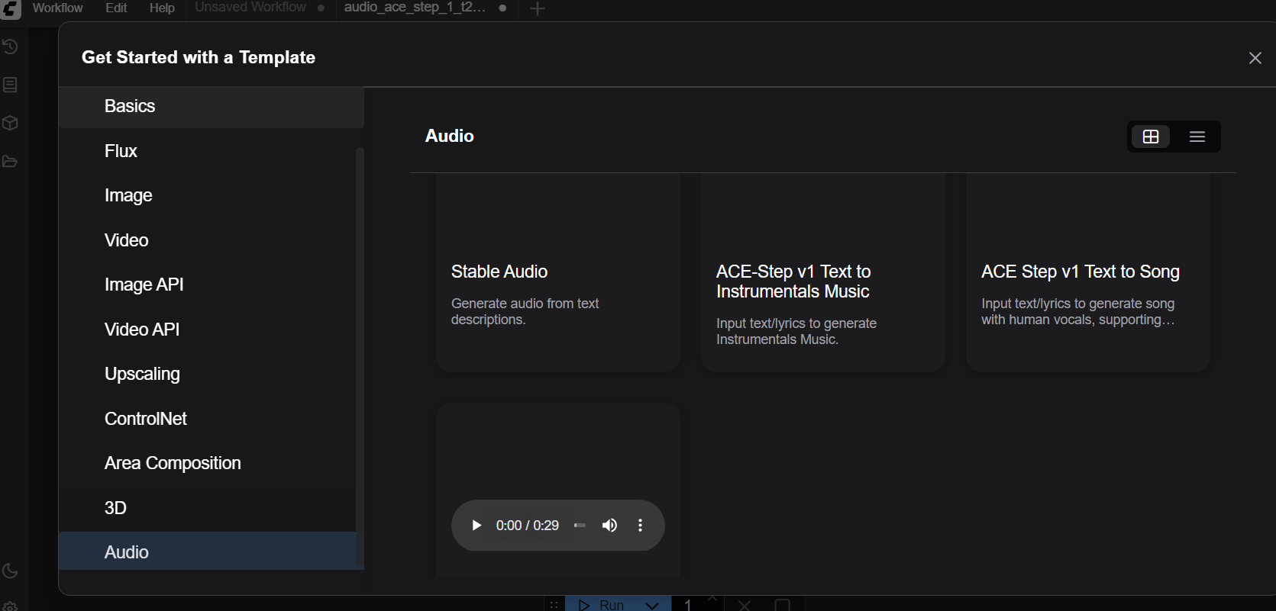Select the Image API category

tap(207, 285)
